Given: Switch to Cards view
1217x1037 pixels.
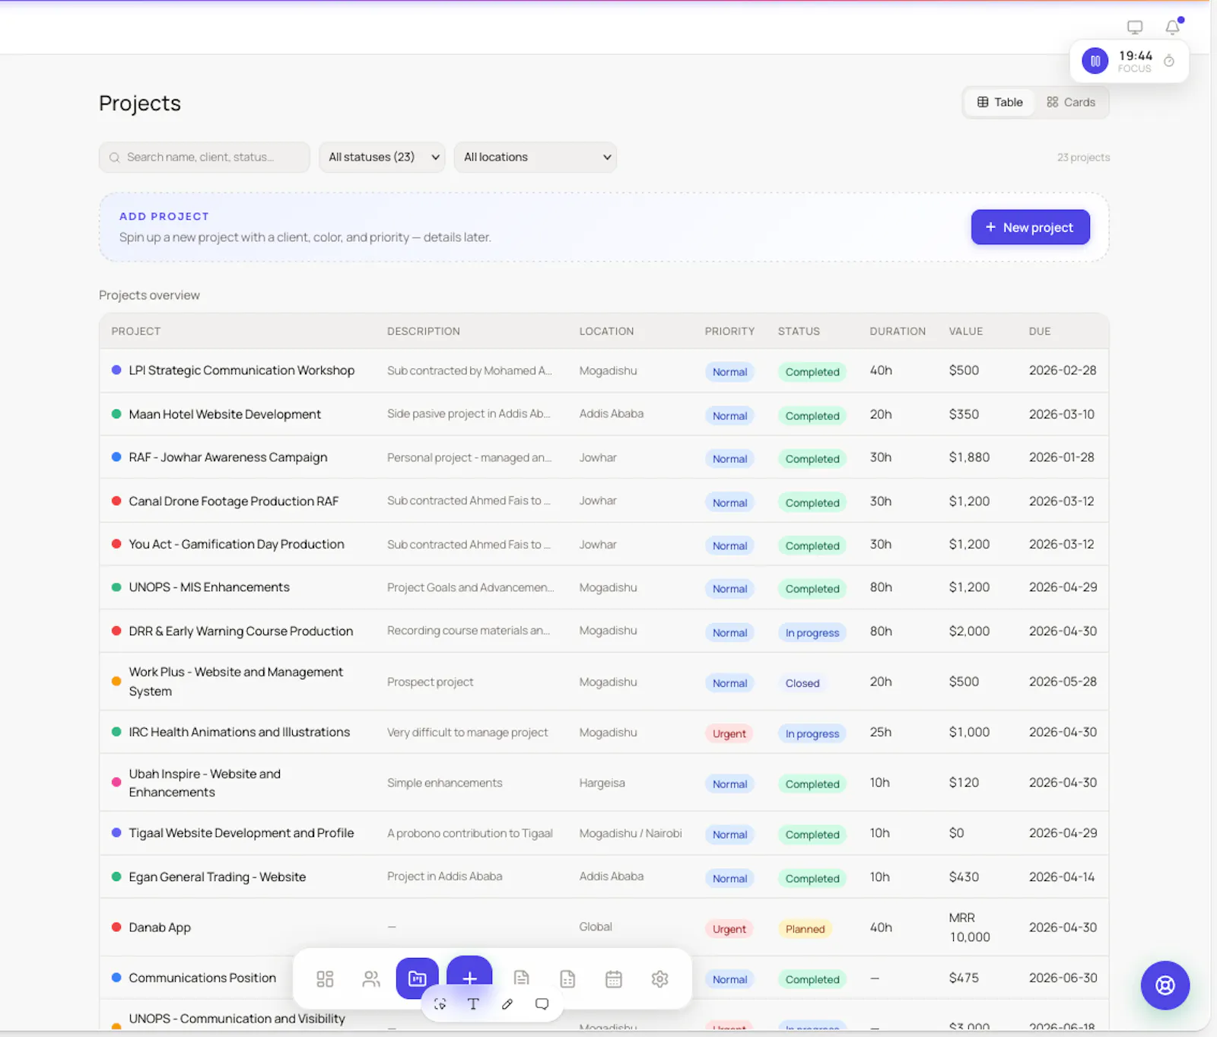Looking at the screenshot, I should tap(1070, 102).
